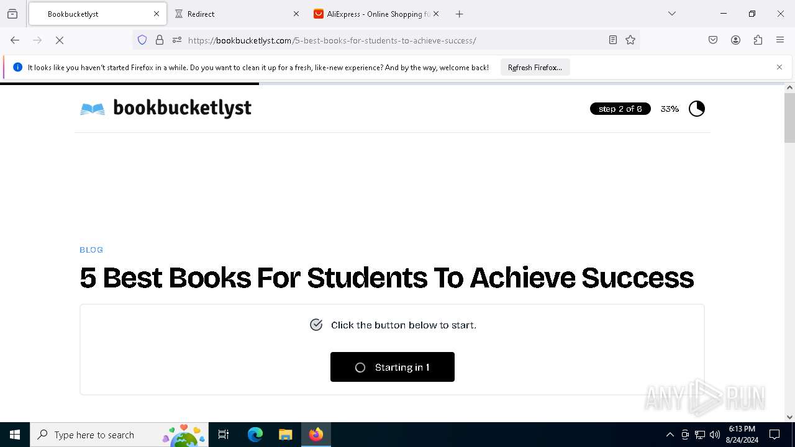795x447 pixels.
Task: Open extensions puzzle icon
Action: (x=758, y=40)
